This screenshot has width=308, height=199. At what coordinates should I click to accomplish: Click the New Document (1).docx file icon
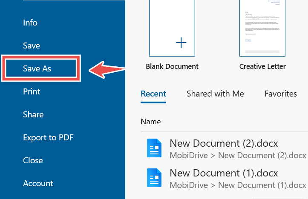click(x=154, y=178)
